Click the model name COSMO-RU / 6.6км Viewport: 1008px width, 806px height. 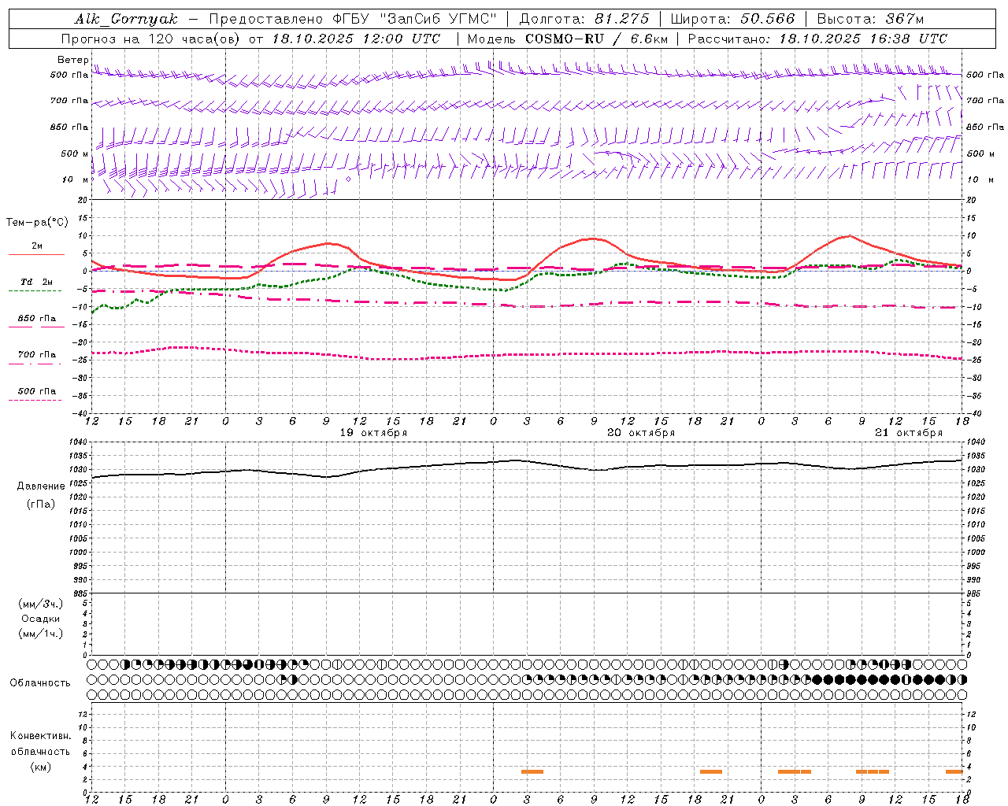[596, 39]
